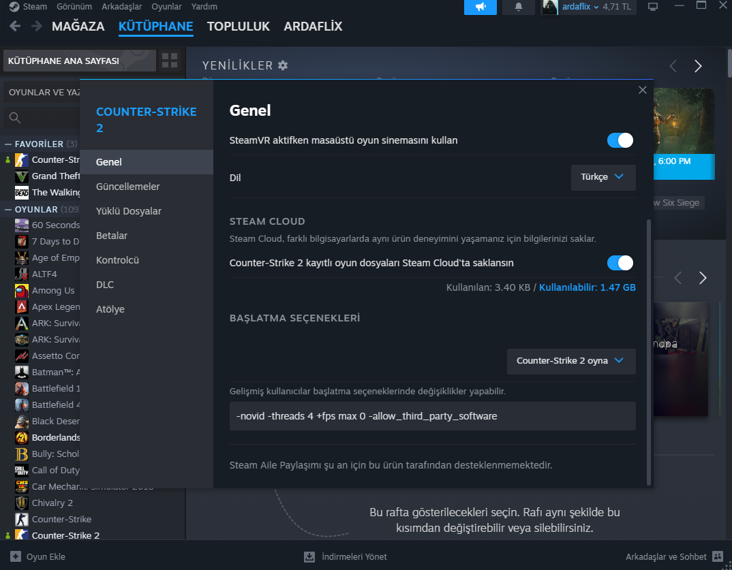Open the notifications bell
Screen dimensions: 732x570
coord(518,7)
